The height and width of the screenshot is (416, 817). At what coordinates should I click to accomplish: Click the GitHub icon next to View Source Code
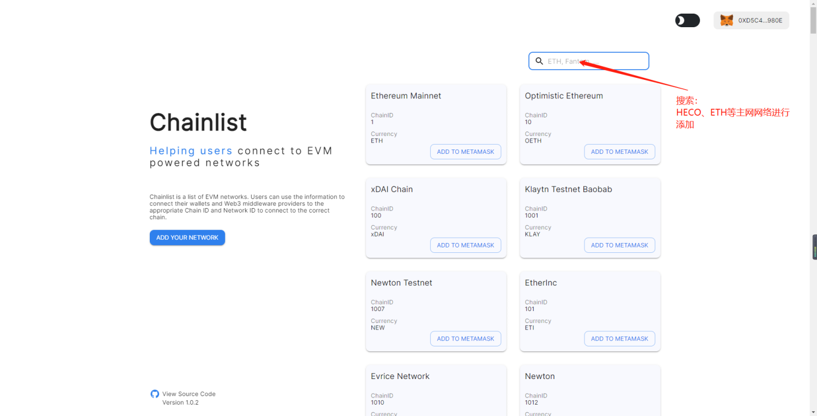155,394
